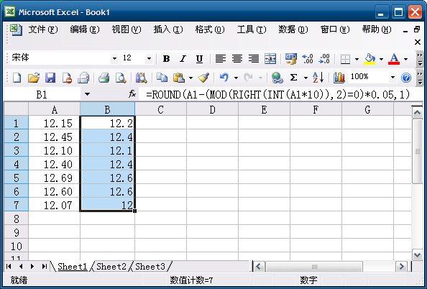Switch to the Sheet2 tab
The image size is (427, 289).
[x=111, y=267]
